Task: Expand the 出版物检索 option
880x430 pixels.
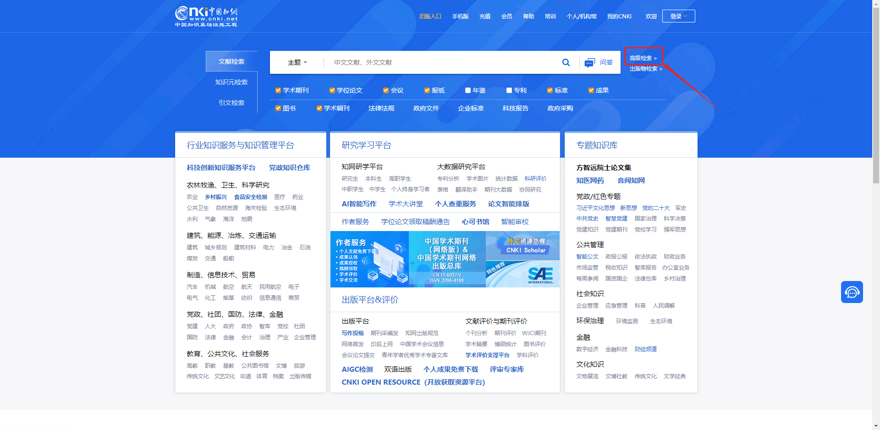Action: pos(644,69)
